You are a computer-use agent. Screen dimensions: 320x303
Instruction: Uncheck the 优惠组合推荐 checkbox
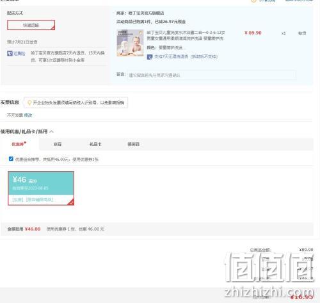point(11,159)
